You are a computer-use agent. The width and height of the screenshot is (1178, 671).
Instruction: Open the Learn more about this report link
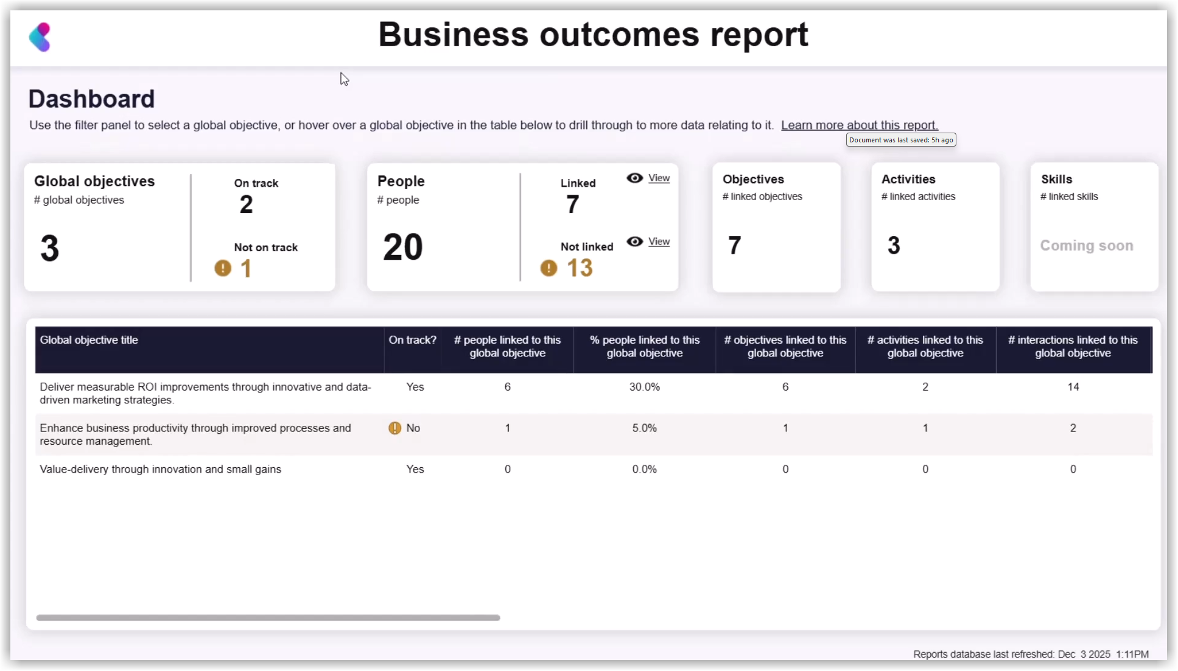(x=859, y=125)
